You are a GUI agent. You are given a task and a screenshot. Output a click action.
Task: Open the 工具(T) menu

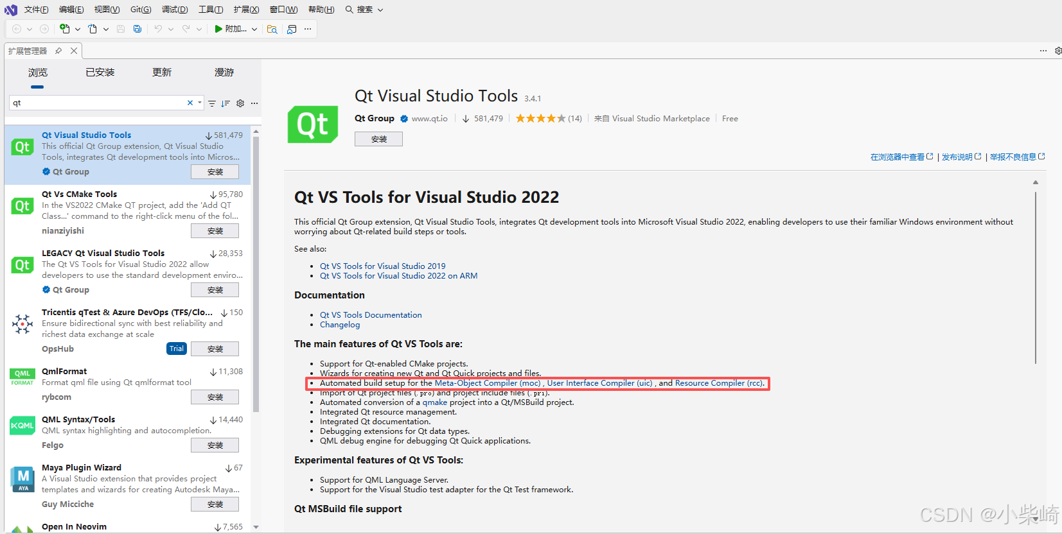(211, 10)
